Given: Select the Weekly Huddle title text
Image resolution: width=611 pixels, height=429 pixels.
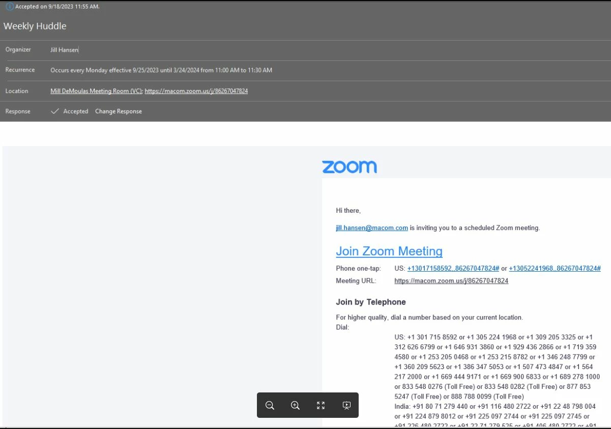Looking at the screenshot, I should (x=35, y=26).
